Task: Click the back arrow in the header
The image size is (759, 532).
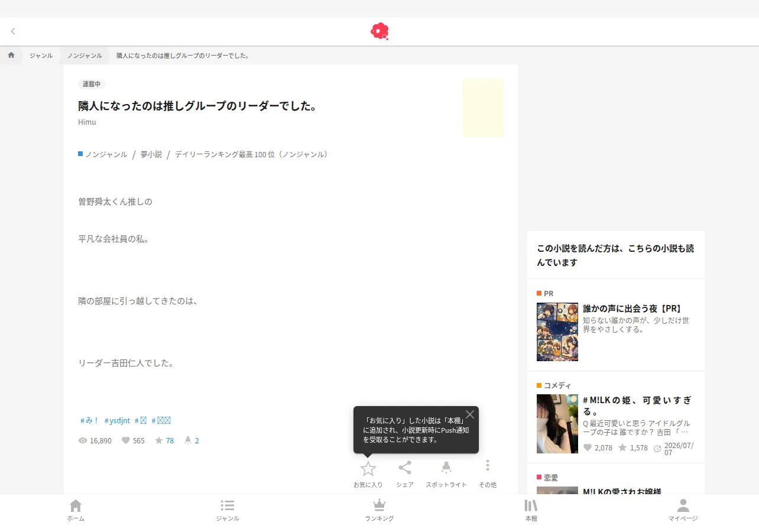Action: [13, 31]
